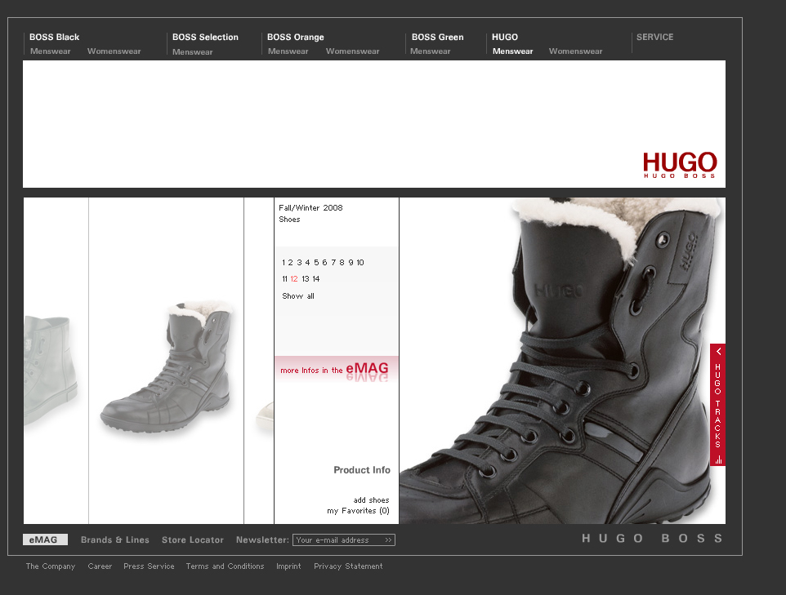Screen dimensions: 786x595
Task: Open the SERVICE menu
Action: pos(654,37)
